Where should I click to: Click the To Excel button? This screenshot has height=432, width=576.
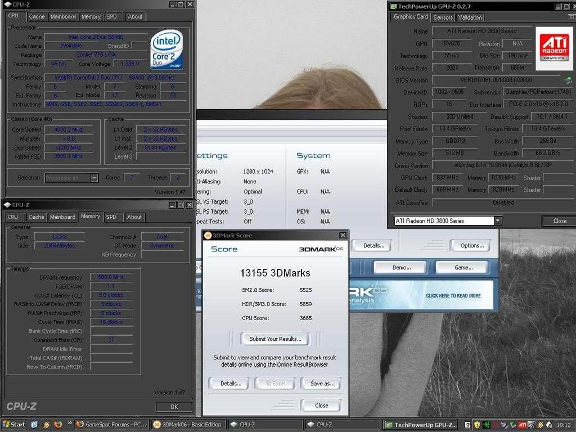pyautogui.click(x=275, y=384)
